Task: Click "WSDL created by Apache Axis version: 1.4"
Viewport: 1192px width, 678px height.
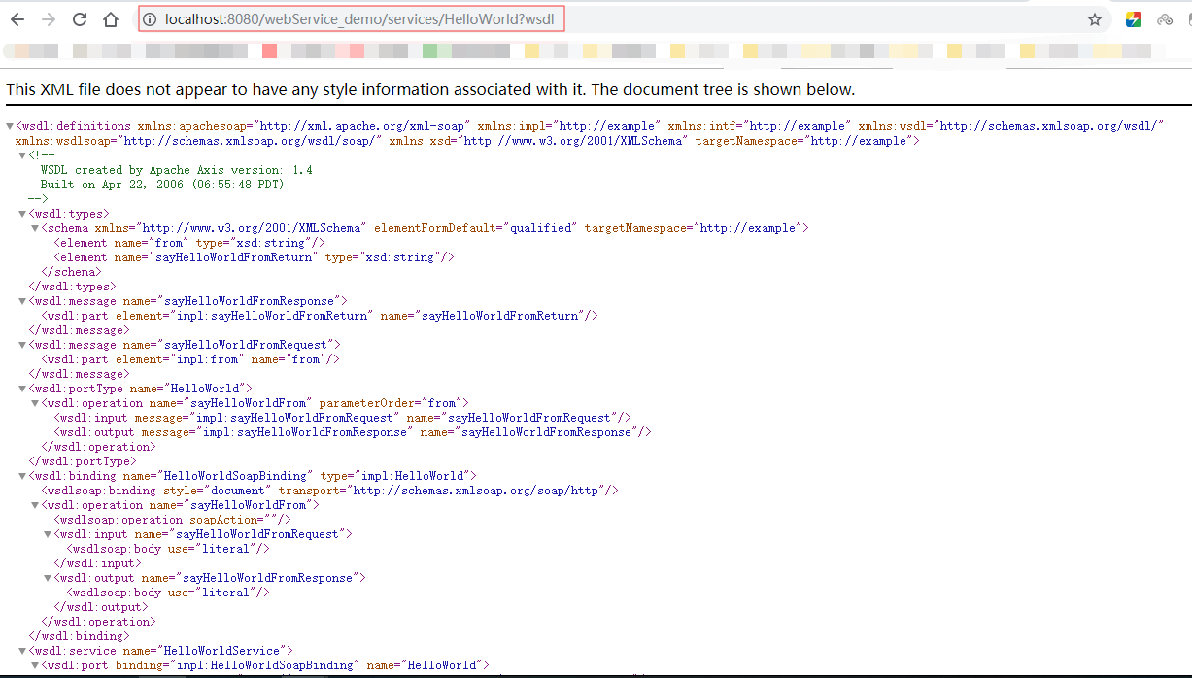Action: click(x=176, y=170)
